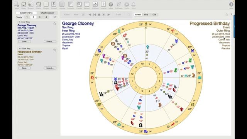Click the Placidus house system label
This screenshot has height=139, width=247.
pyautogui.click(x=225, y=48)
